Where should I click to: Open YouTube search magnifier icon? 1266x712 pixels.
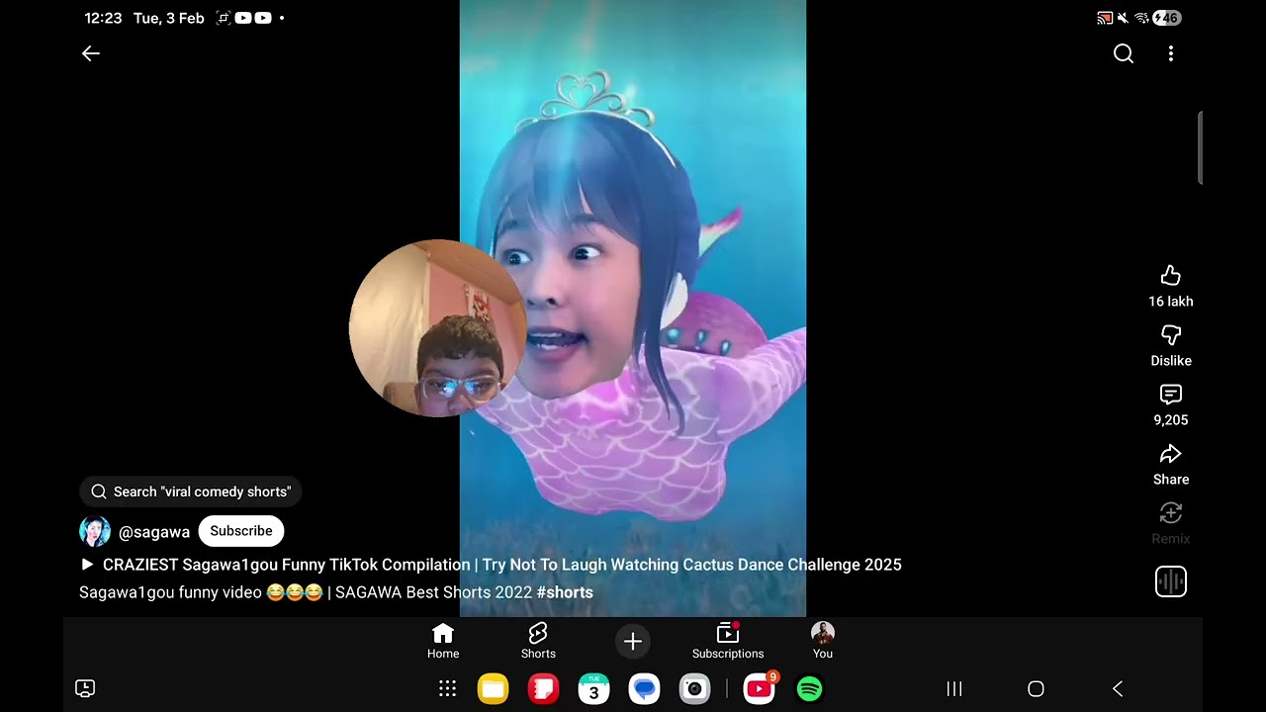pyautogui.click(x=1124, y=53)
